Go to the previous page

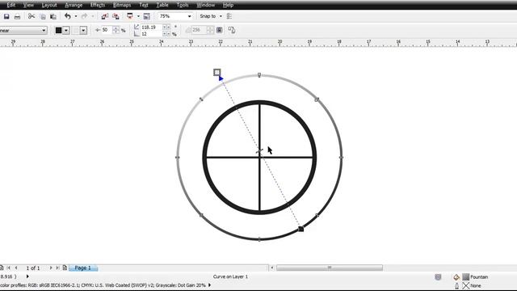click(16, 268)
